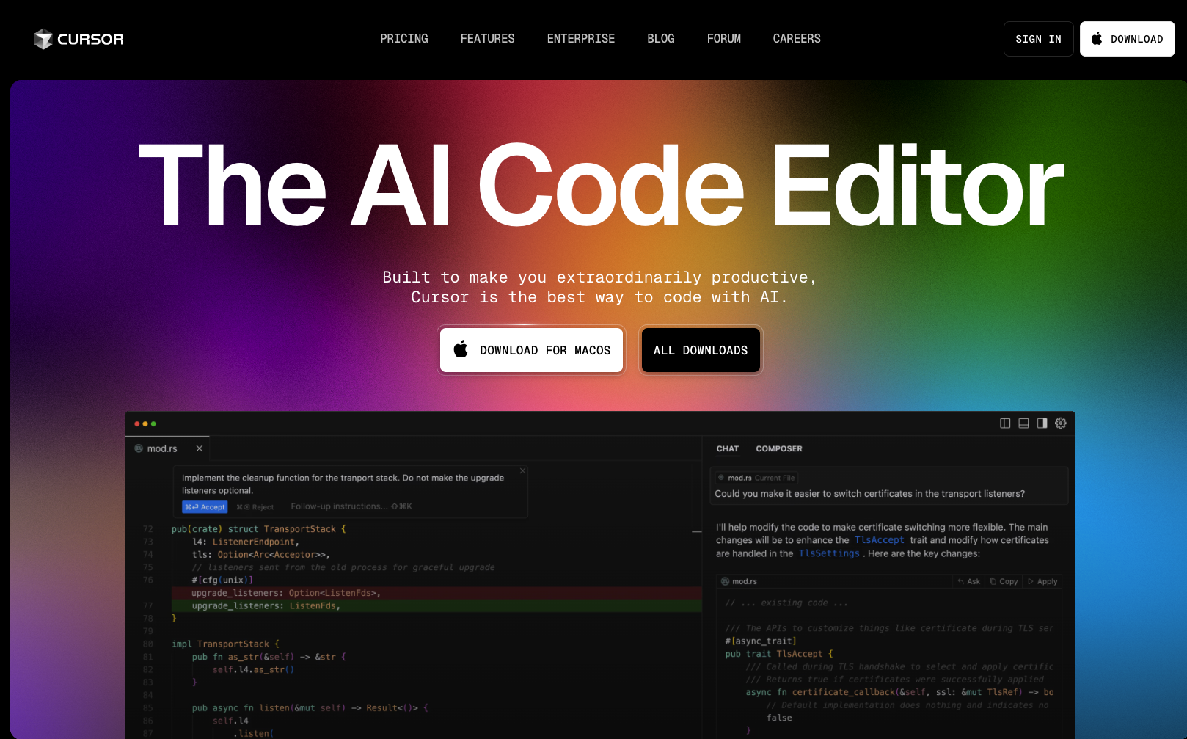
Task: Open the editor settings gear icon
Action: tap(1061, 423)
